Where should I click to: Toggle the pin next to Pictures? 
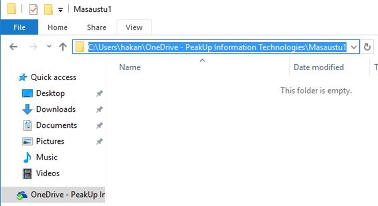click(99, 141)
